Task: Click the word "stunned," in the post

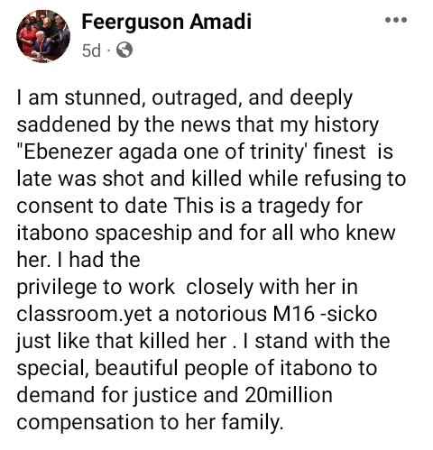Action: [103, 98]
